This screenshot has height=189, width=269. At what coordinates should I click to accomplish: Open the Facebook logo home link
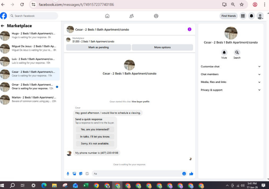[4, 16]
